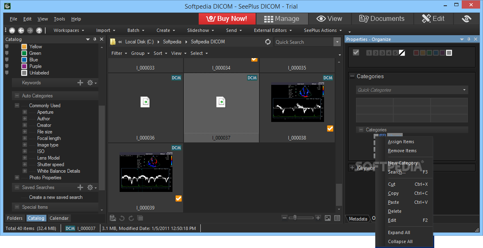Viewport: 483px width, 248px height.
Task: Select the Yellow color label swatch
Action: pyautogui.click(x=24, y=47)
